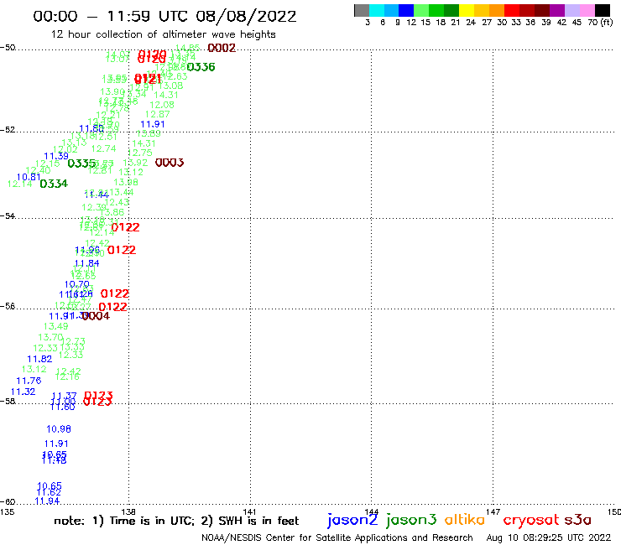Viewport: 621px width, 545px height.
Task: Click the pure blue swatch in the scale
Action: pos(406,10)
